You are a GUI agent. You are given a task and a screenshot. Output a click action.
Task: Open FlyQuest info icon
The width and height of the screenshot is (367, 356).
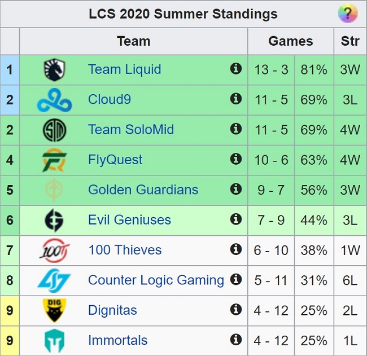pos(236,159)
